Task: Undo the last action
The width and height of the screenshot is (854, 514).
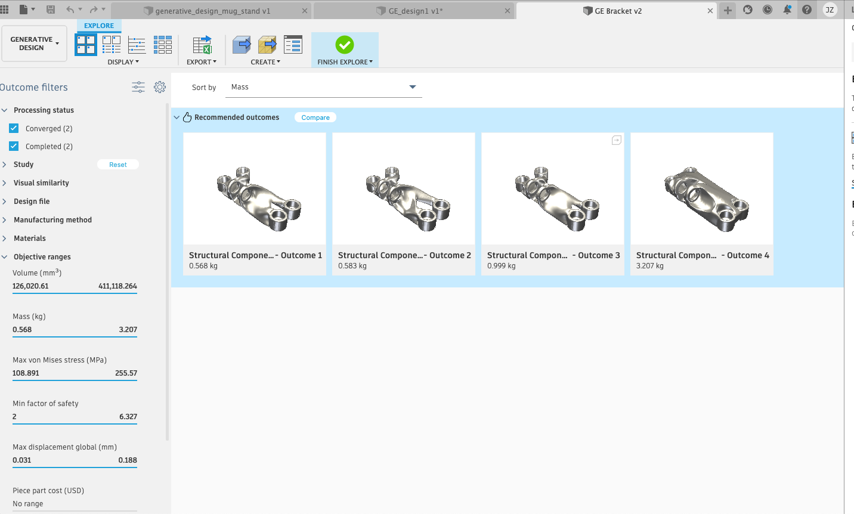Action: click(x=70, y=10)
